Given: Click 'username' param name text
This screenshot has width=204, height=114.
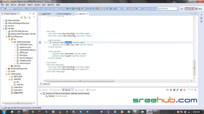Looking at the screenshot, I should [x=69, y=54].
